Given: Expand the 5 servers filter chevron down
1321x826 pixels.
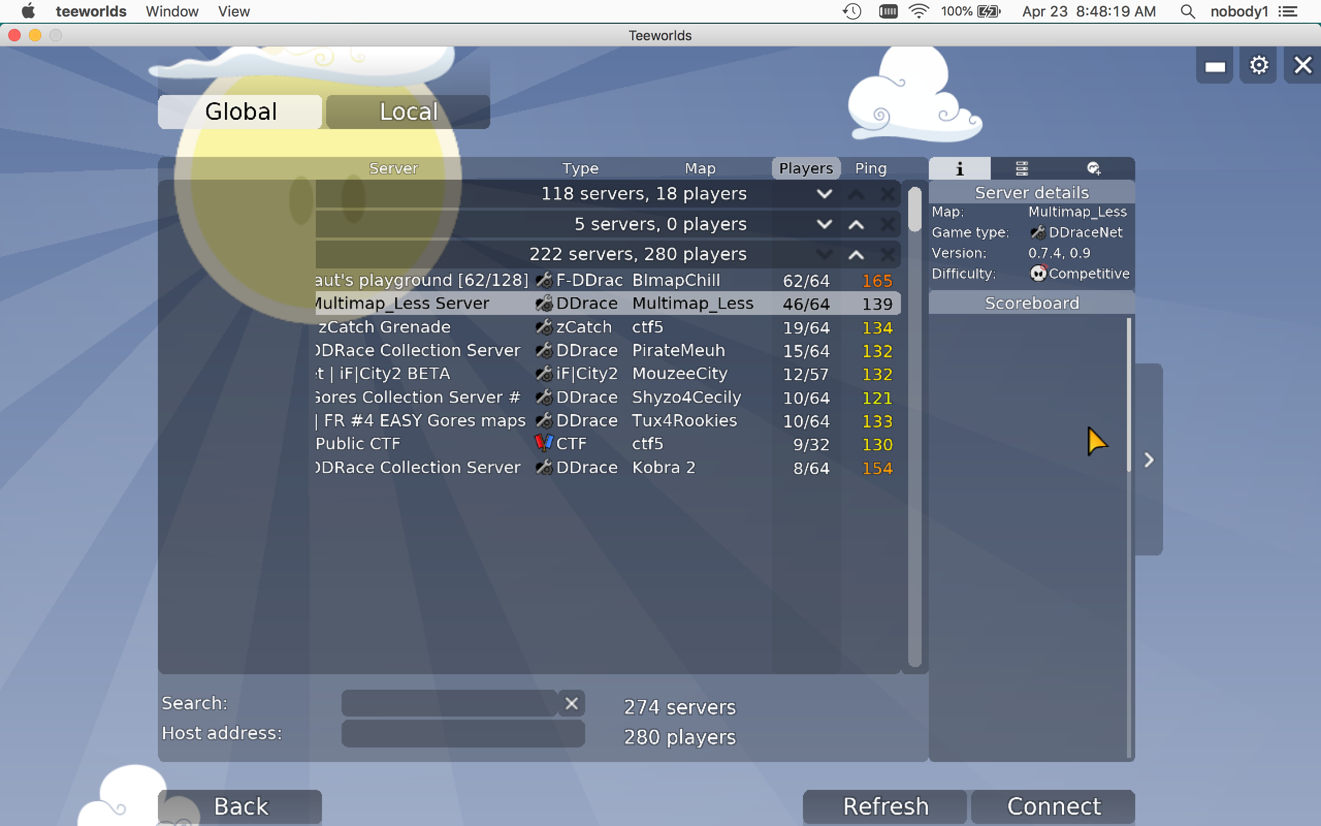Looking at the screenshot, I should [x=824, y=224].
